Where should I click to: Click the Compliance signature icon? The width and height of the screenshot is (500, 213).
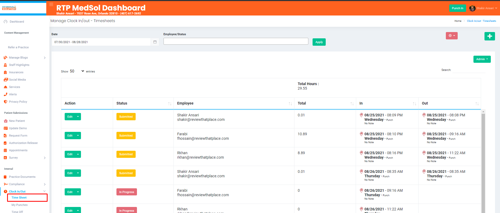[x=6, y=184]
